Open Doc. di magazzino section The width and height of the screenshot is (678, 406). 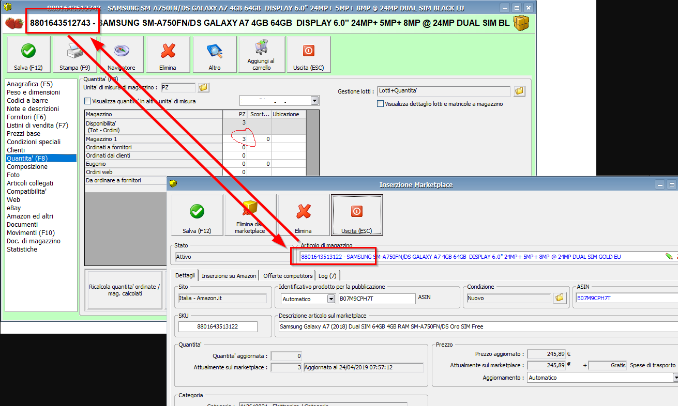tap(34, 241)
